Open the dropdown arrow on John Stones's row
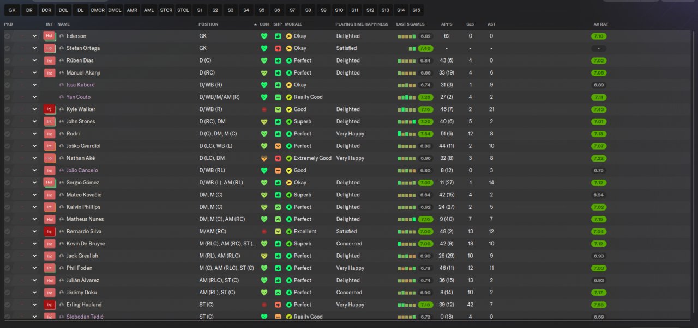 point(35,121)
